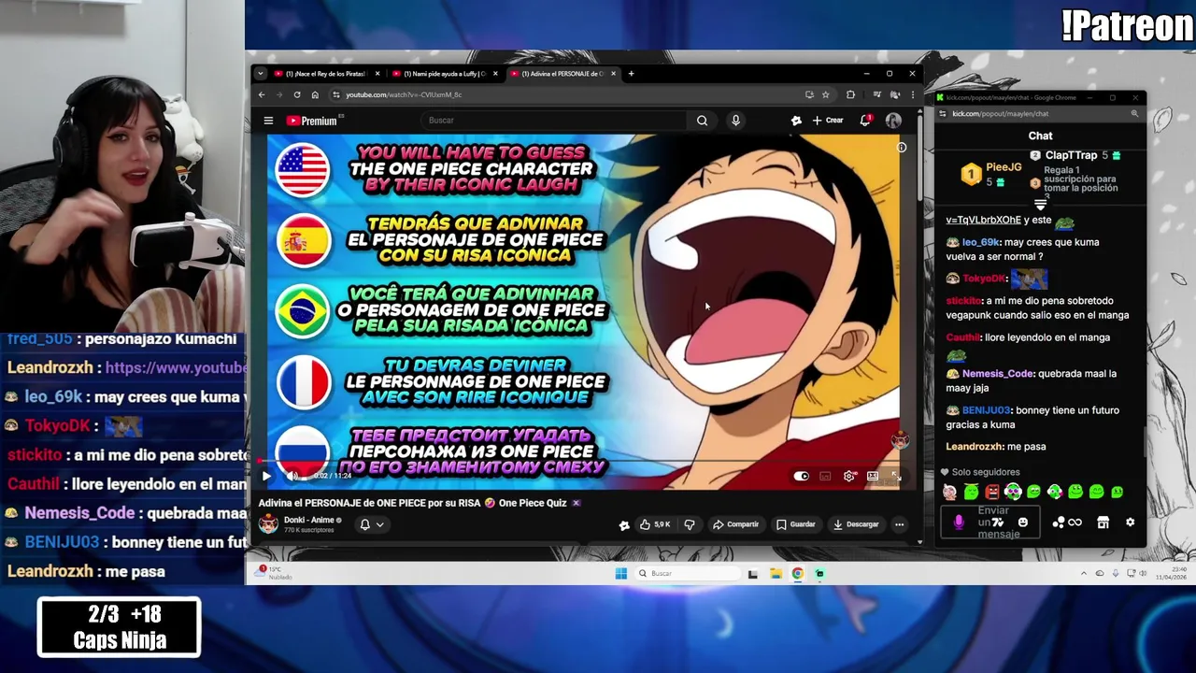The image size is (1196, 673).
Task: Reload the YouTube page
Action: 297,94
